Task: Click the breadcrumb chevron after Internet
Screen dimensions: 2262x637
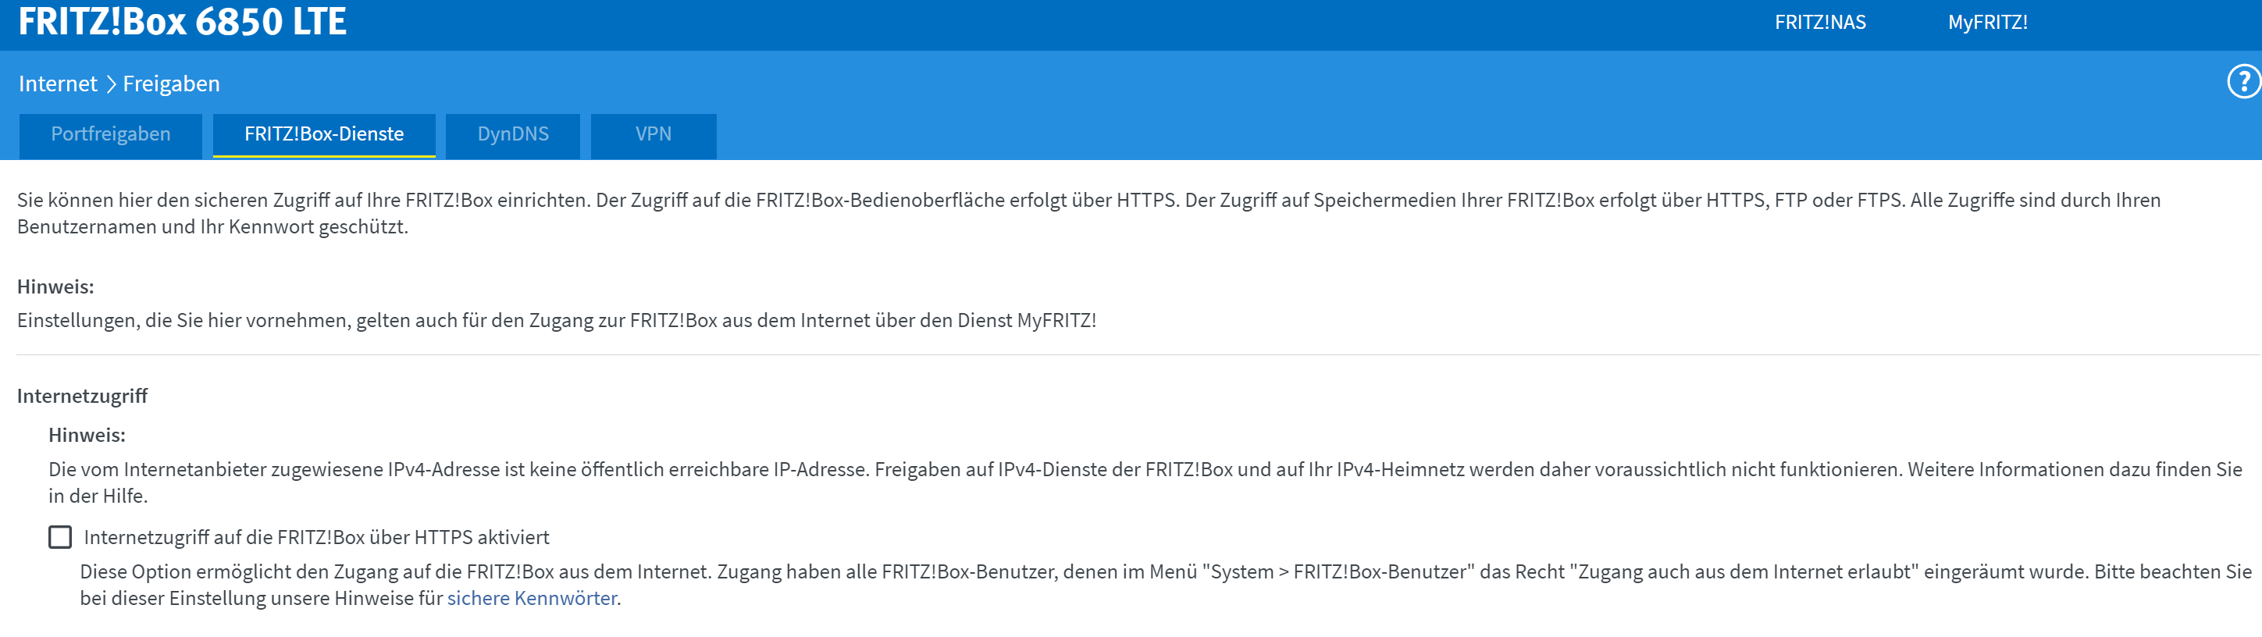Action: click(111, 84)
